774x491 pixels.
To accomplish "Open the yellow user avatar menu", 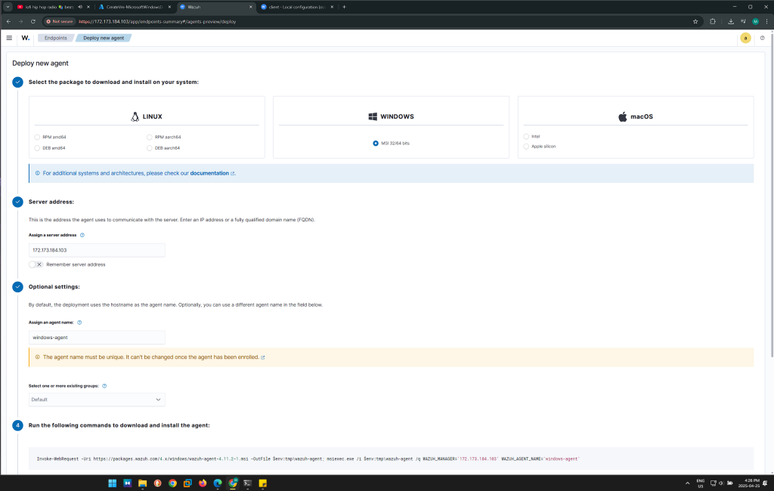I will click(x=745, y=38).
